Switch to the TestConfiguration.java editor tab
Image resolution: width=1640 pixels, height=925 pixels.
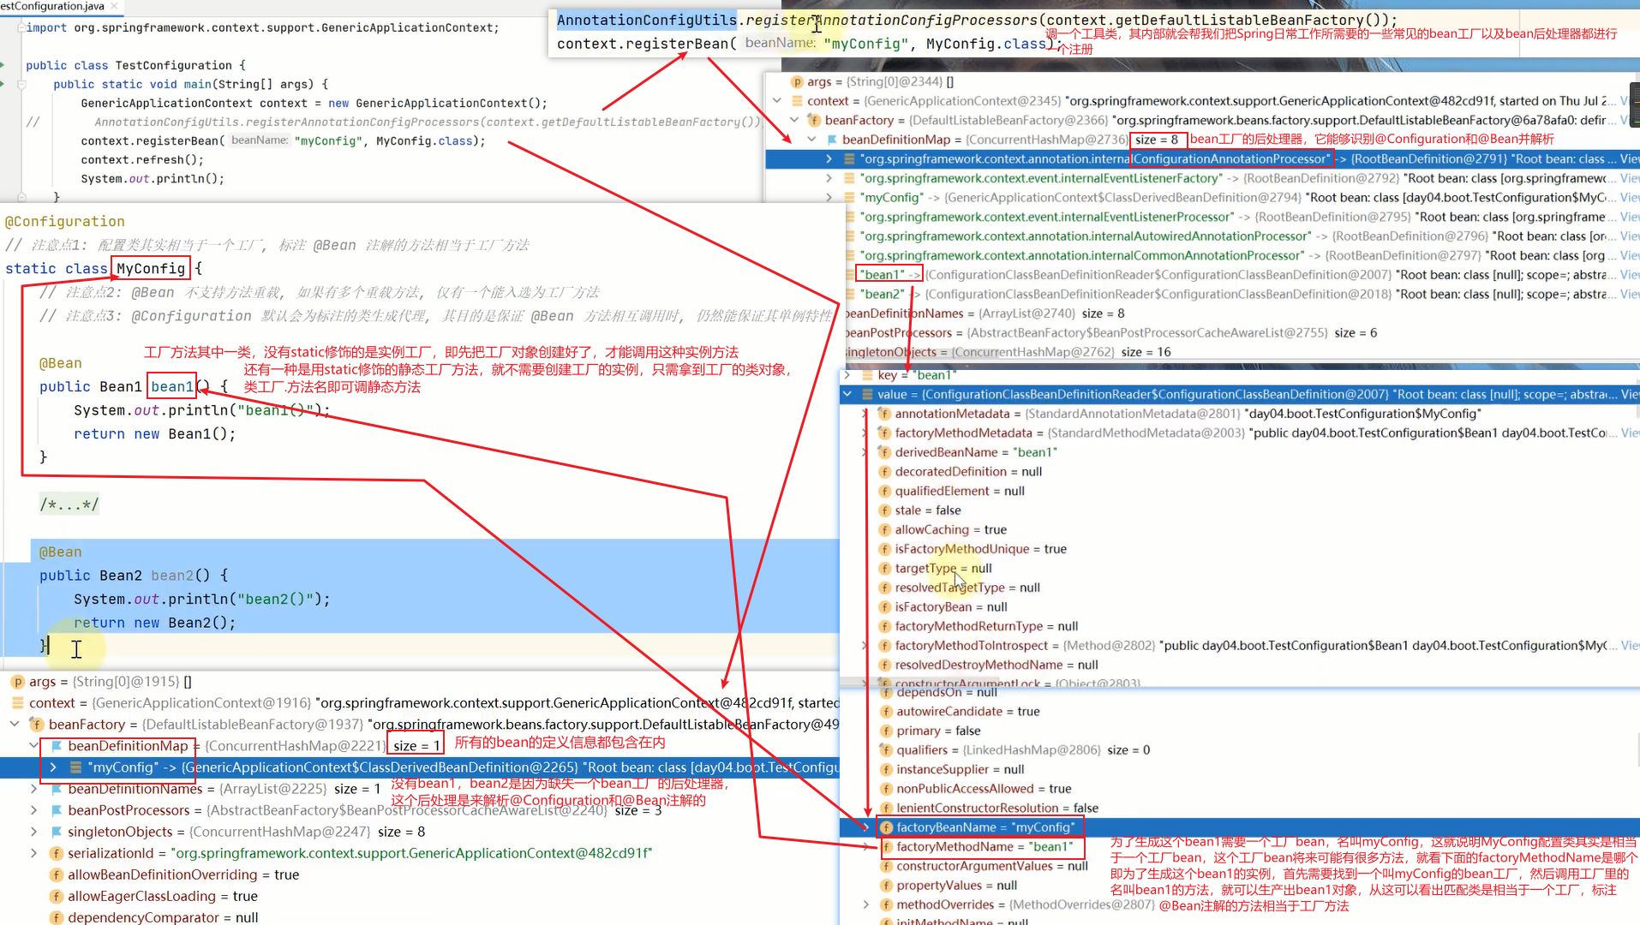pos(51,6)
